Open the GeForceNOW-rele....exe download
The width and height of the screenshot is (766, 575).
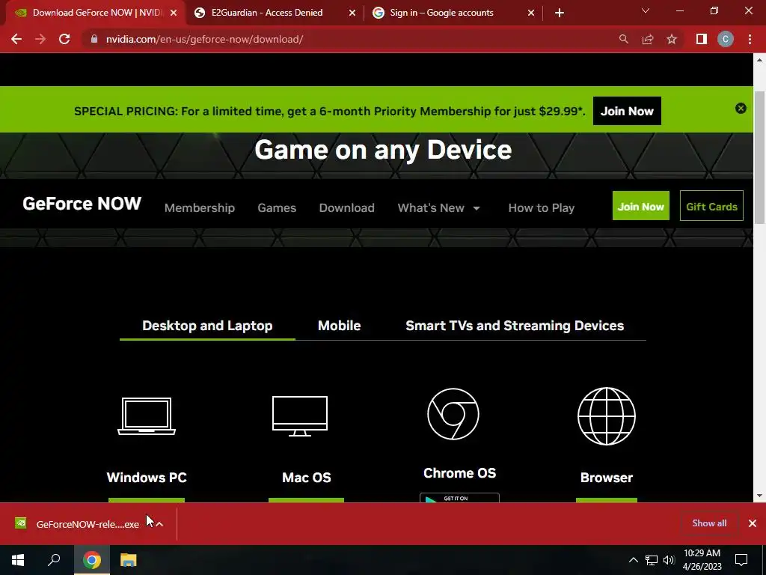pyautogui.click(x=88, y=524)
